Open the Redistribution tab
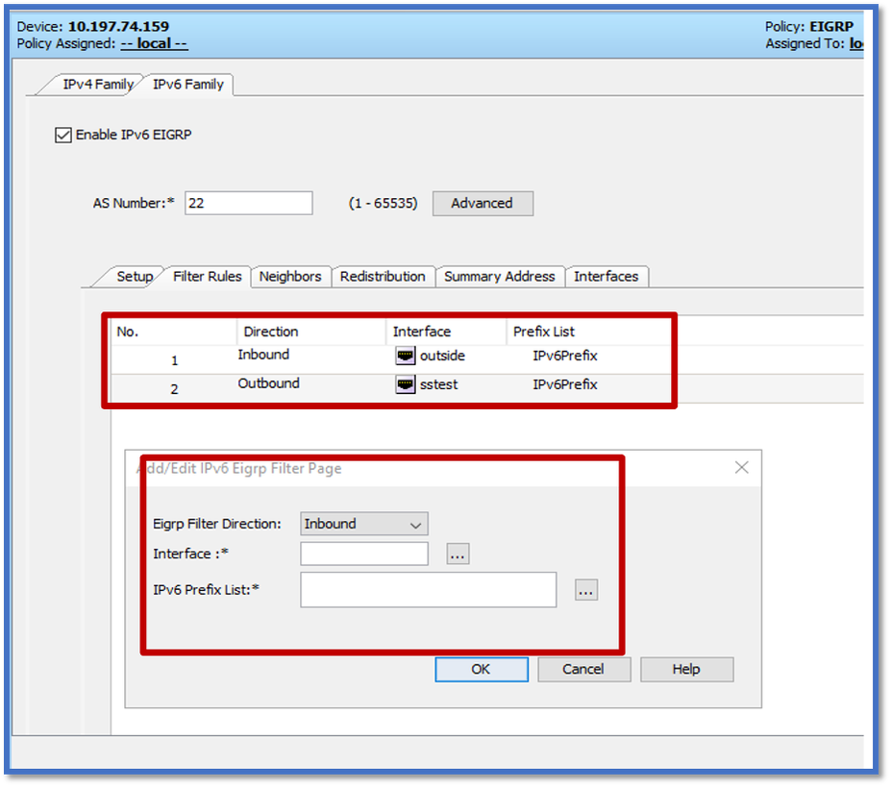Viewport: 891px width, 788px height. 383,277
